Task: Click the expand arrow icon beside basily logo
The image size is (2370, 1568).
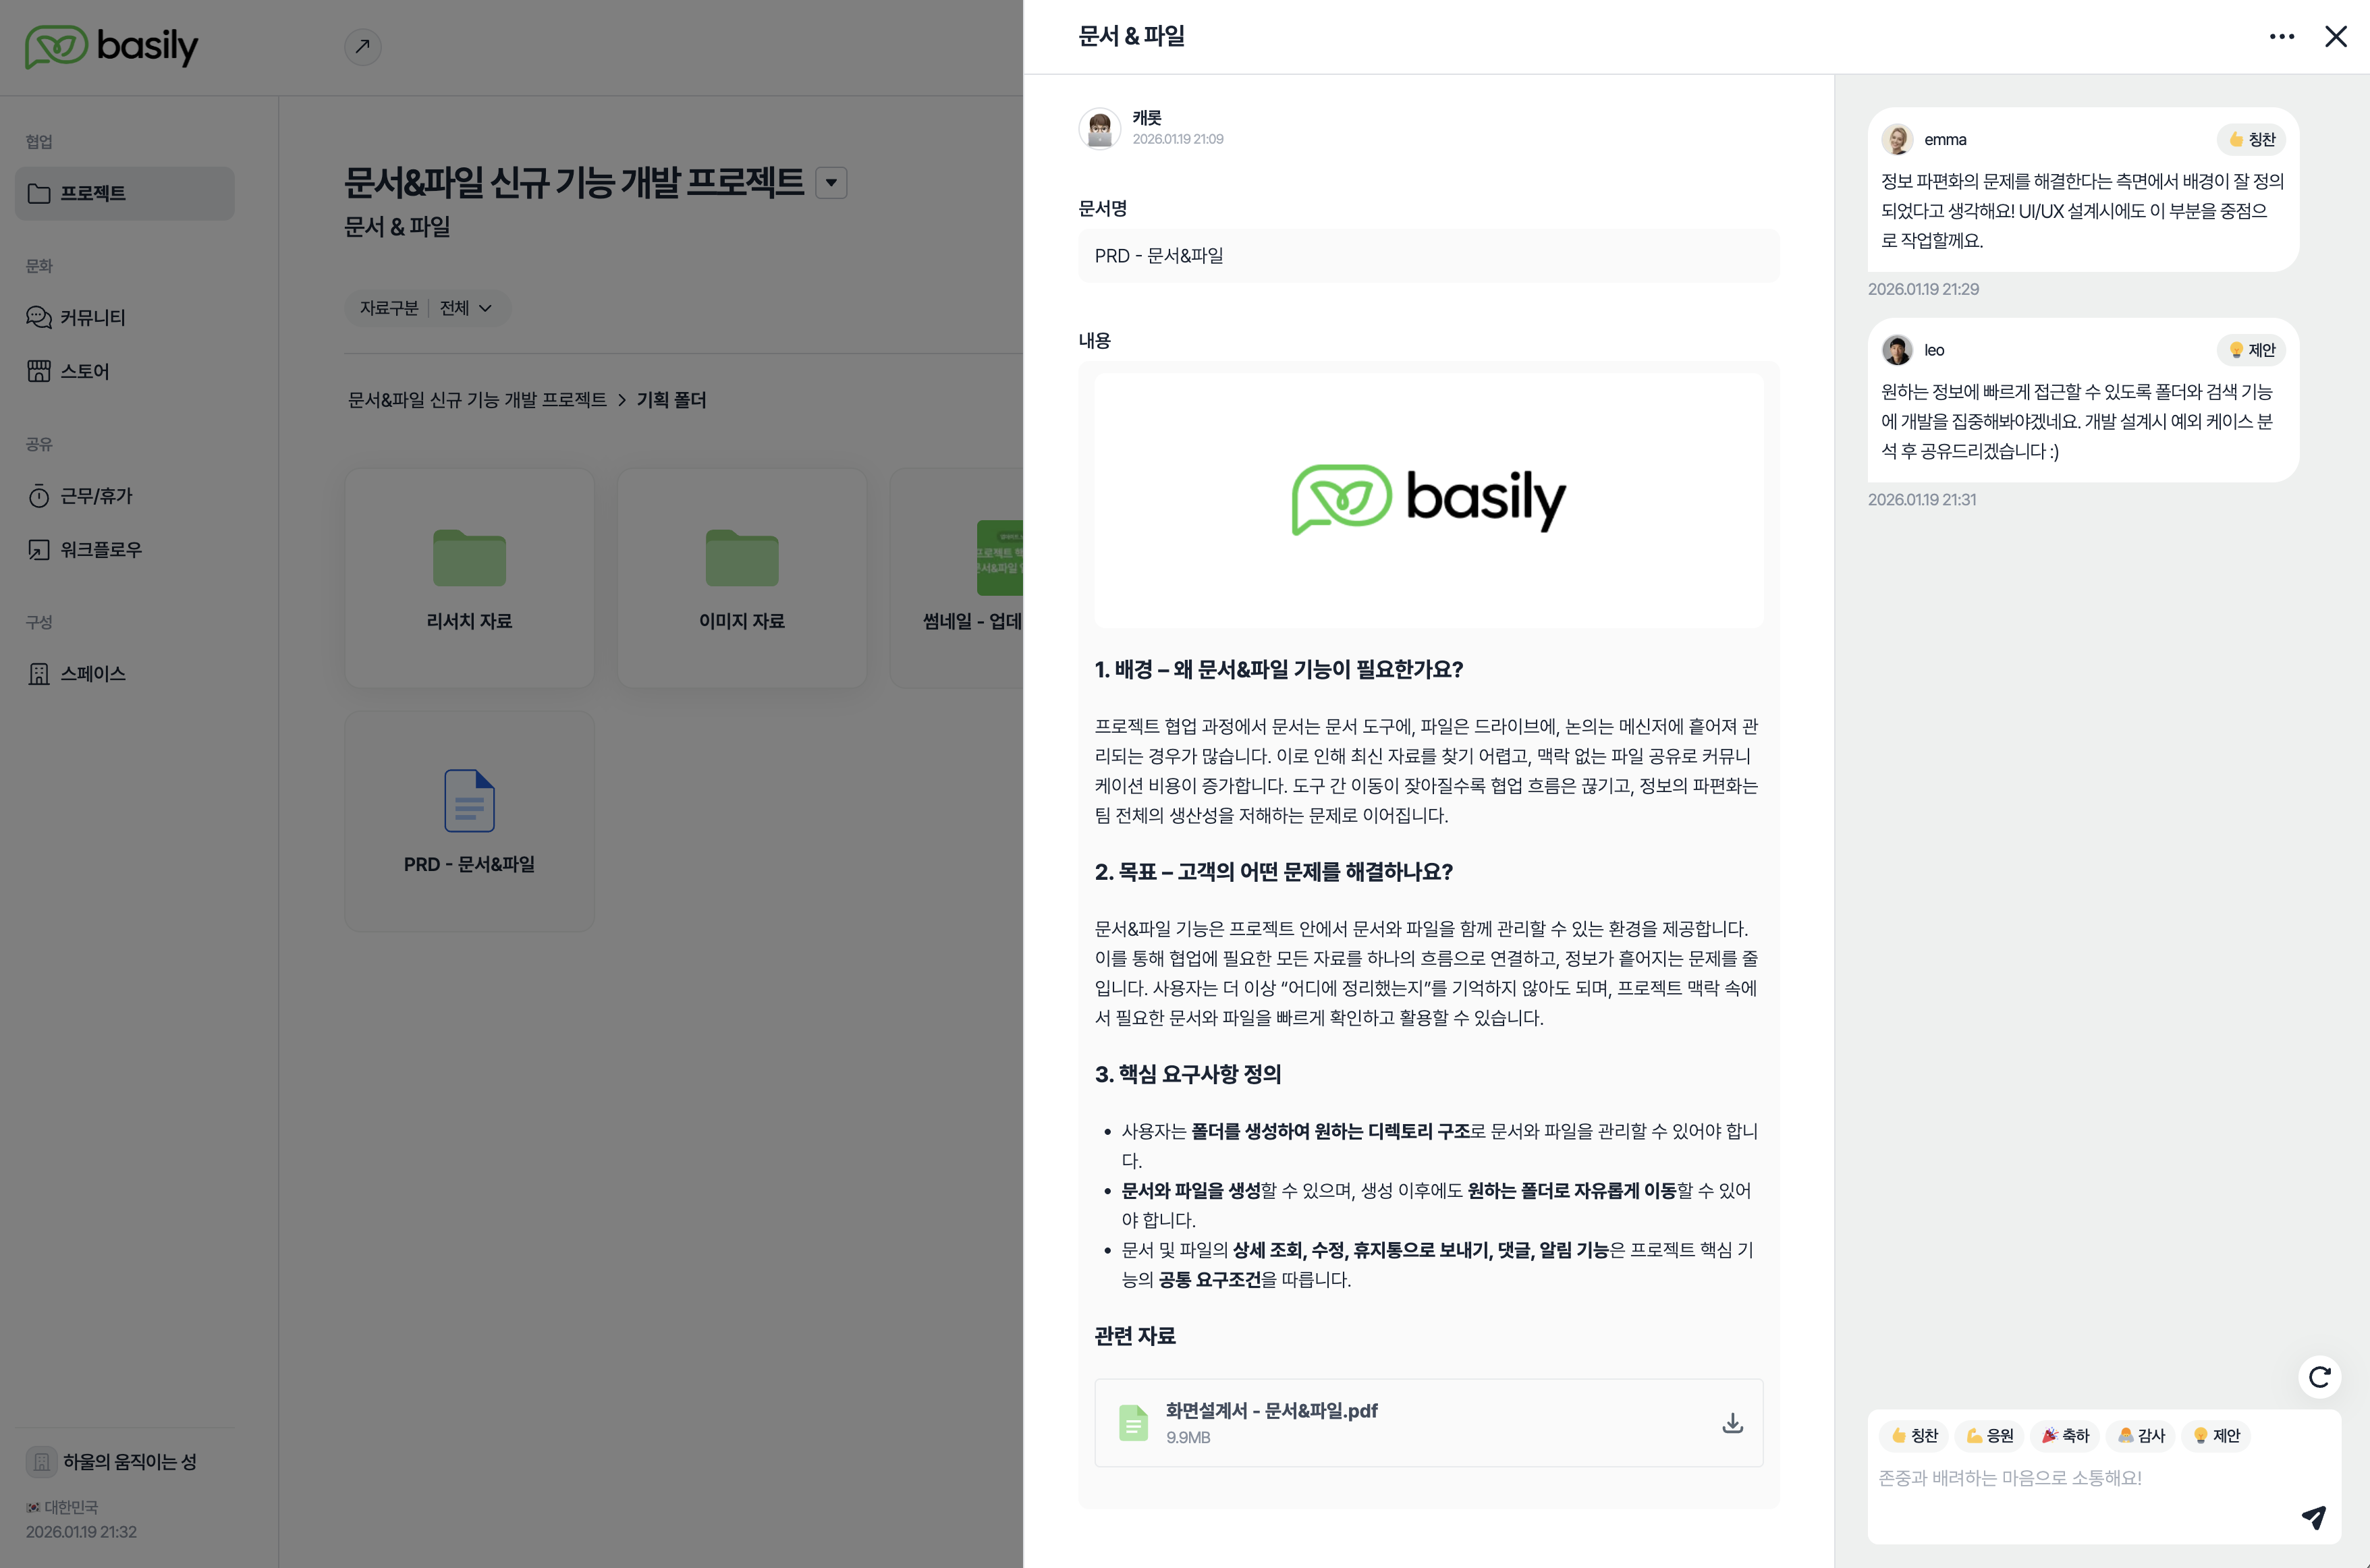Action: (x=363, y=46)
